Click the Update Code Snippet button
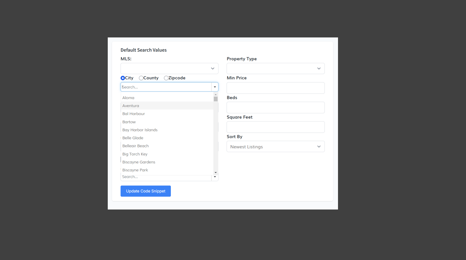466x260 pixels. (145, 191)
